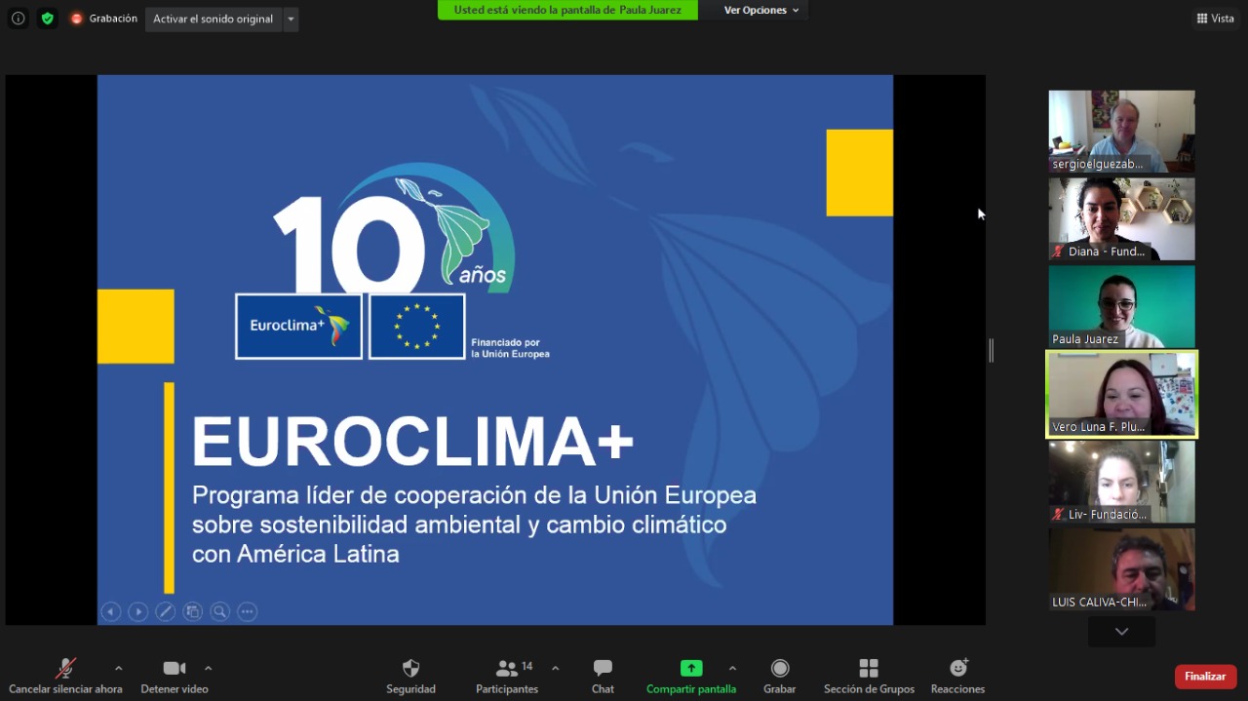
Task: Click the red Finalizar button
Action: pos(1206,677)
